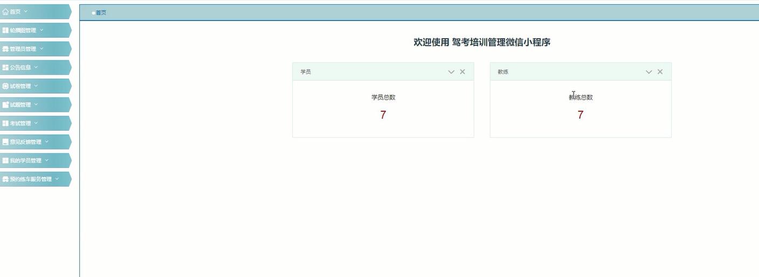Click the icon beside 管理员管理
The image size is (759, 277).
5,49
